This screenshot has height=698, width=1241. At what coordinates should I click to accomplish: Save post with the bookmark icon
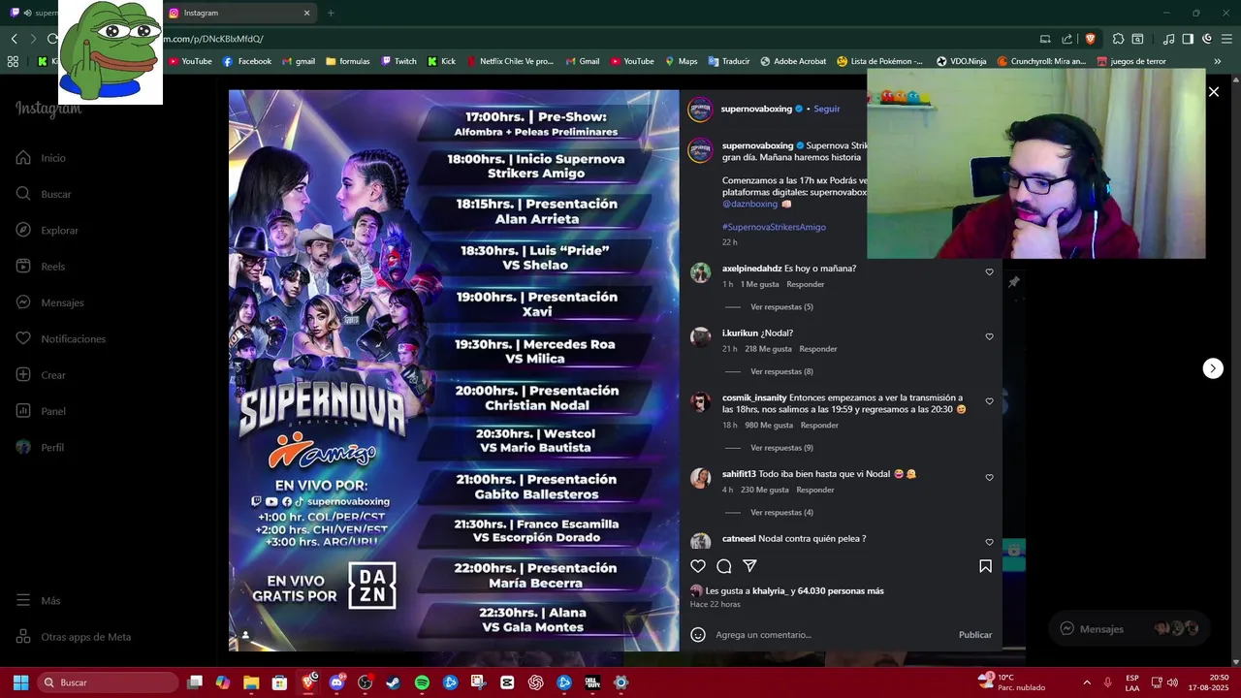coord(985,566)
